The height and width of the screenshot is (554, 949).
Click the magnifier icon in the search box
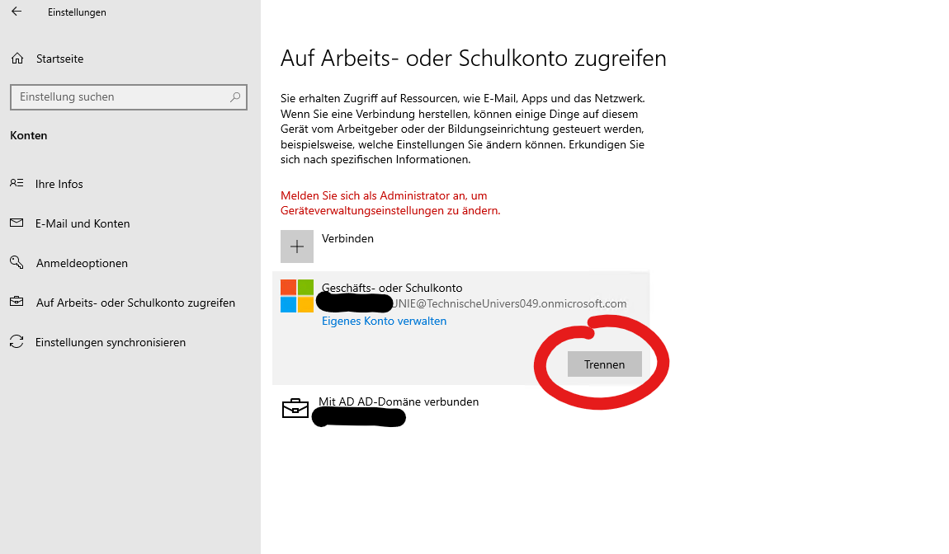[x=235, y=97]
